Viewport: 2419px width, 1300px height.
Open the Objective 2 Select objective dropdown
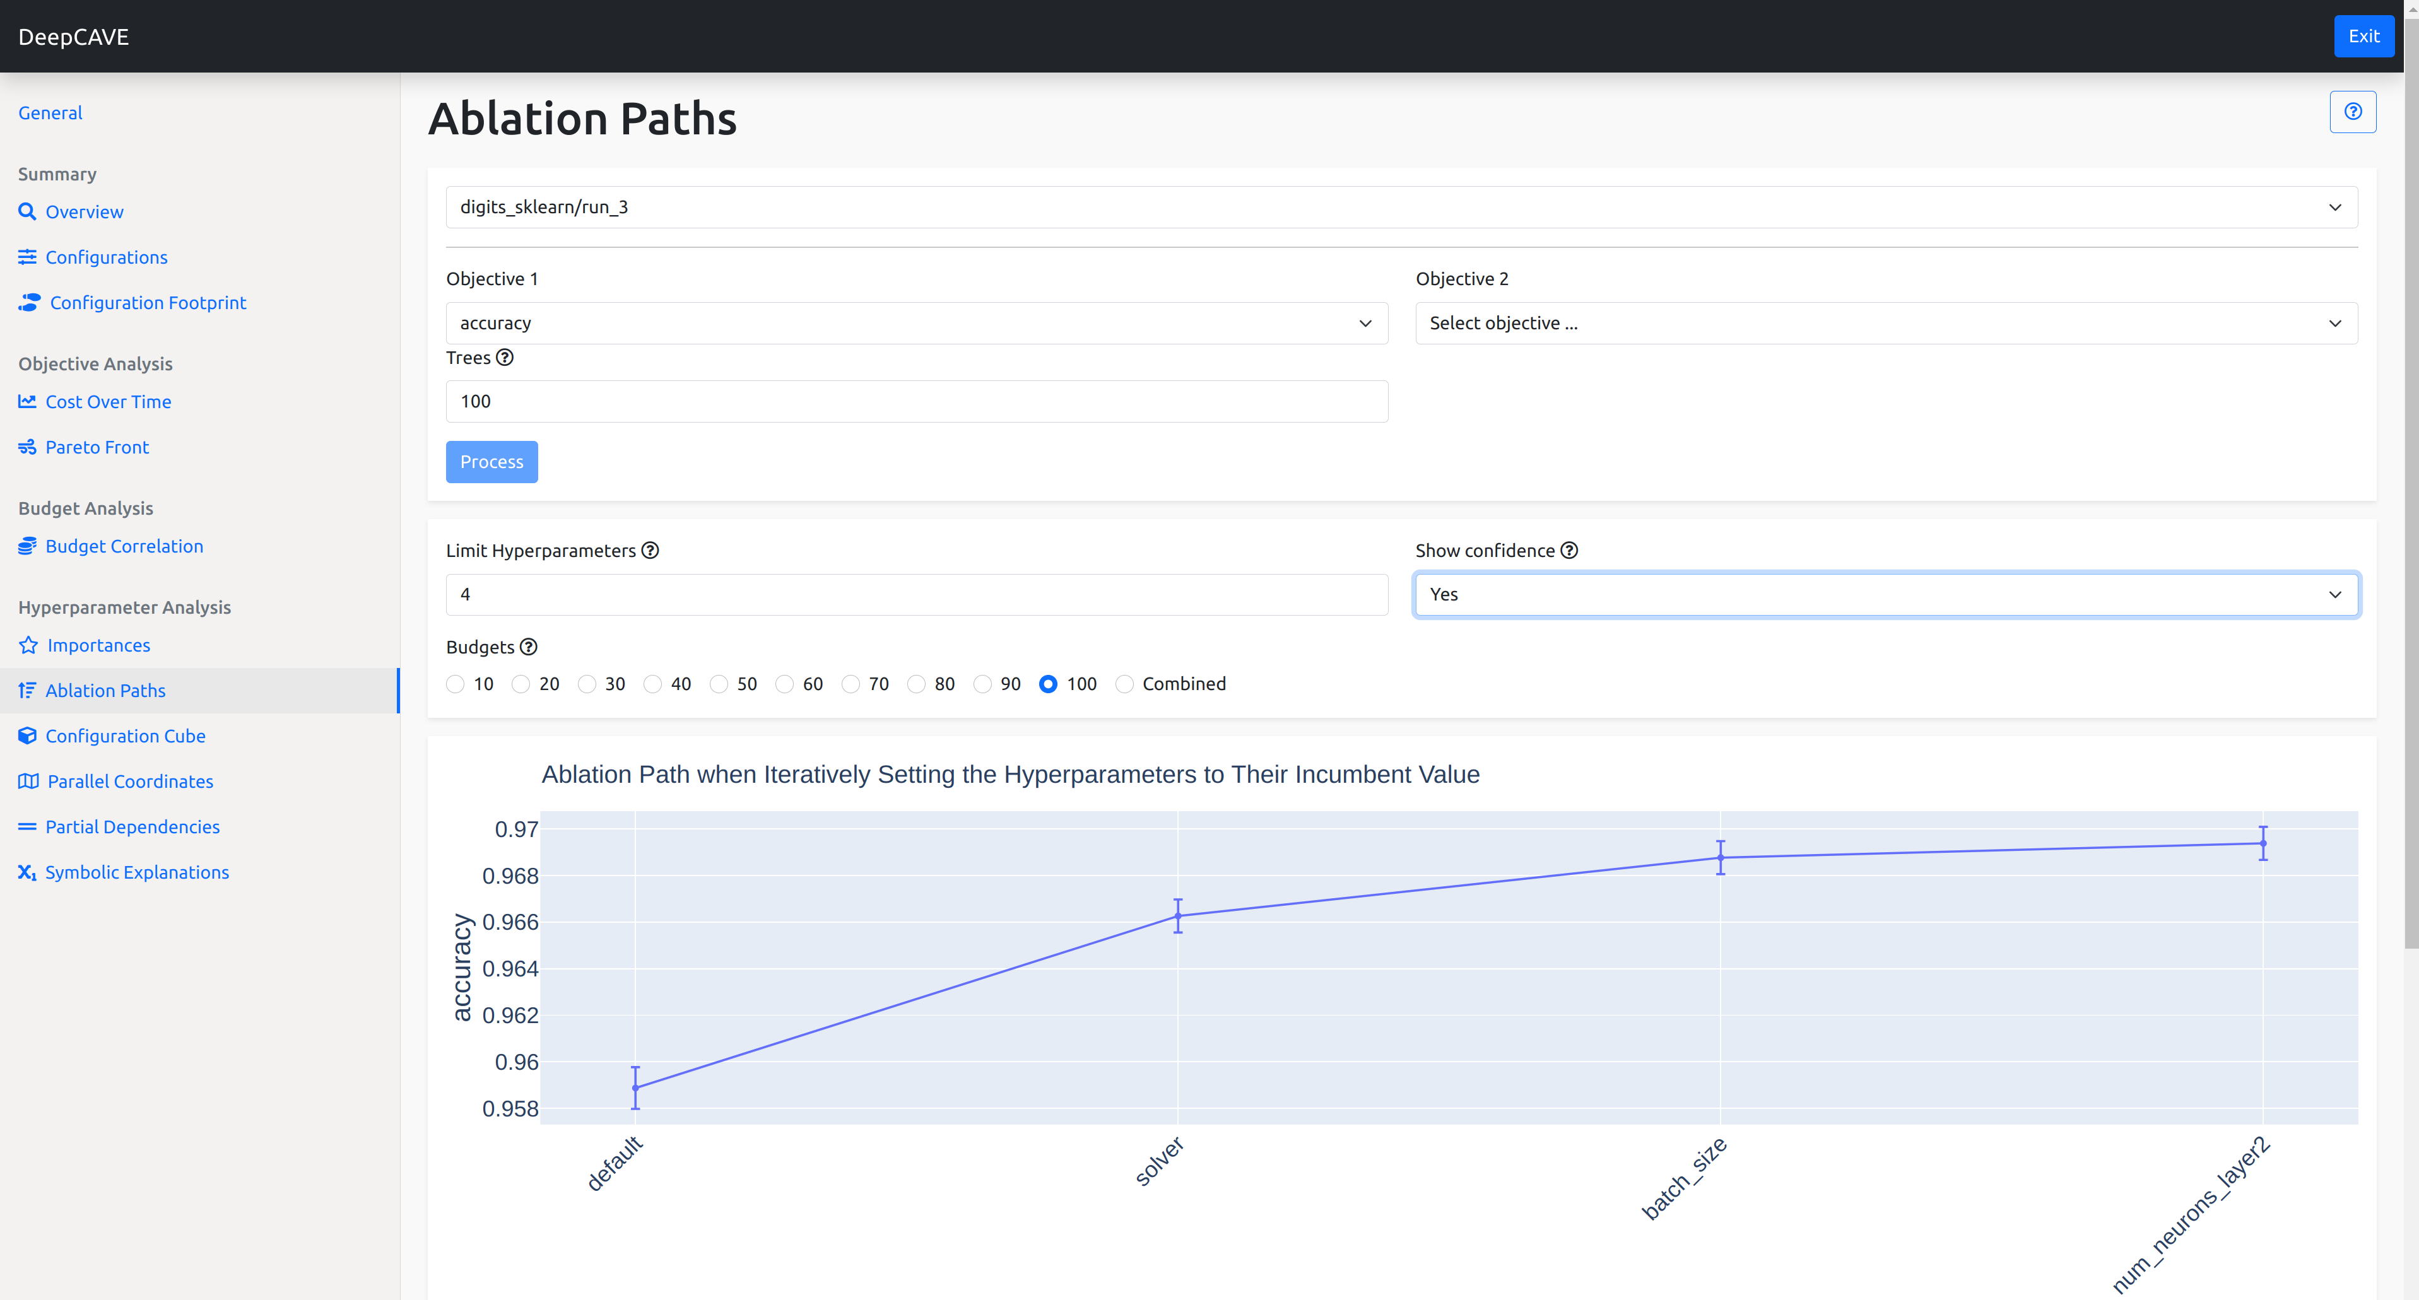(1886, 323)
